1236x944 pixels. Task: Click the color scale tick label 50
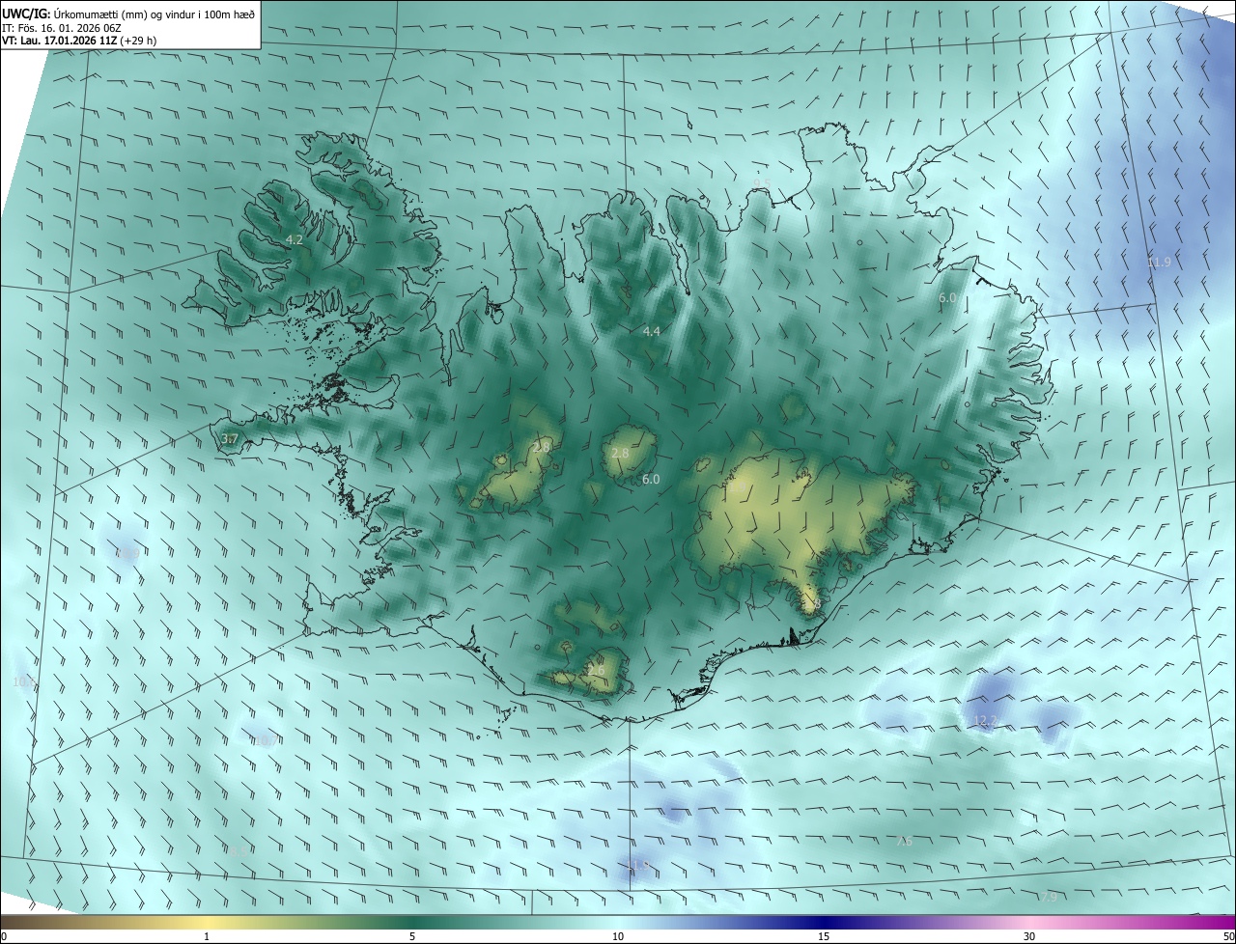coord(1228,936)
